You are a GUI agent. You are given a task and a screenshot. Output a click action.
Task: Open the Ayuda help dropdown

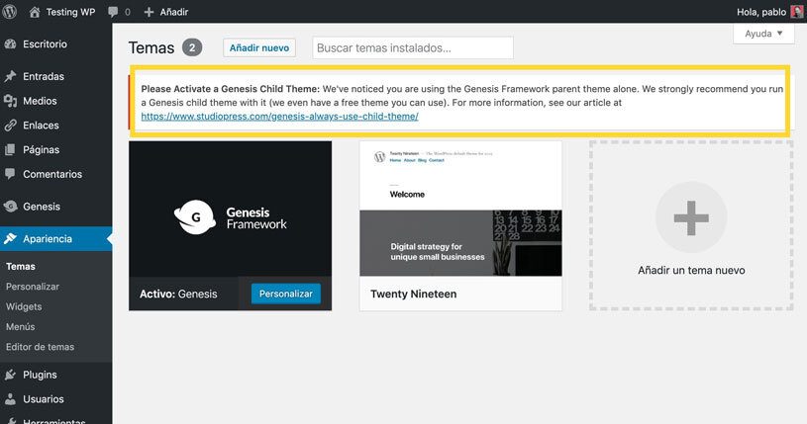tap(763, 34)
